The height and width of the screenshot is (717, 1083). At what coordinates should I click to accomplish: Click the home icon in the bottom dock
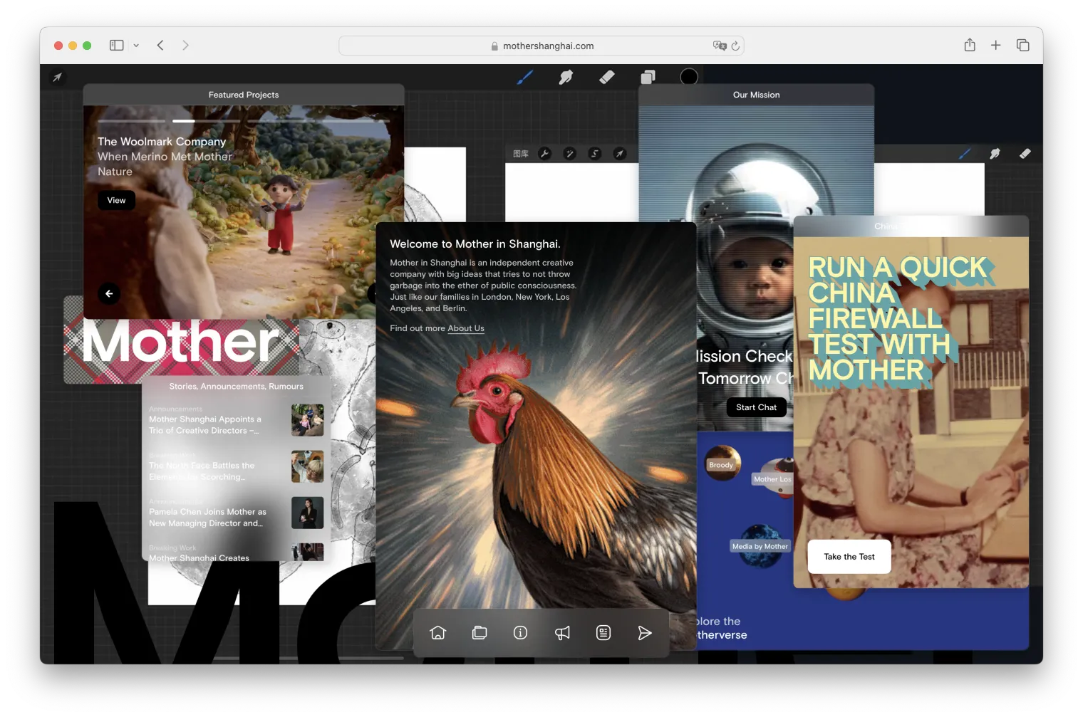[x=438, y=633]
